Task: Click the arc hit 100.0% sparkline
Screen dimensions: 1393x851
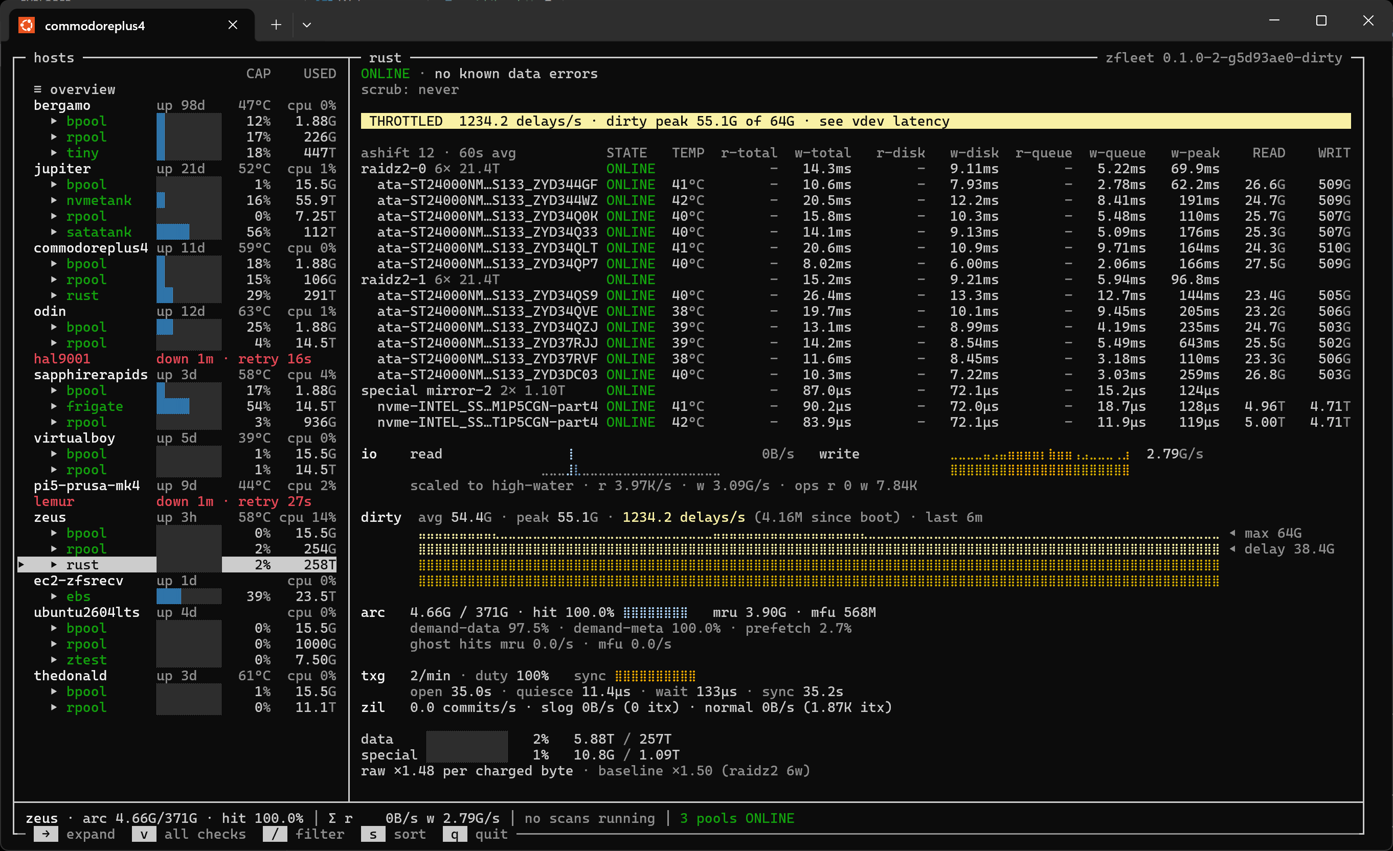Action: point(655,612)
